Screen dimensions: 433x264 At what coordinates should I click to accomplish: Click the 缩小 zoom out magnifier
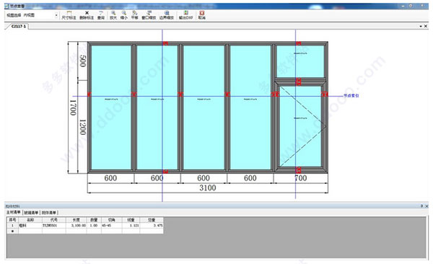(124, 15)
